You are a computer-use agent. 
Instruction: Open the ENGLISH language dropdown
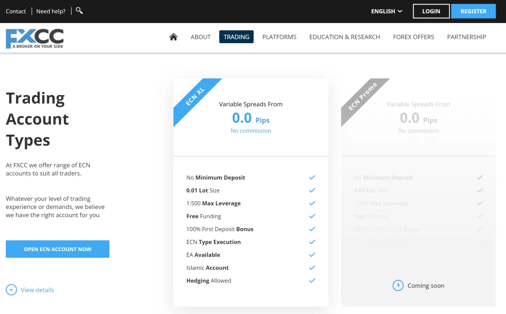(x=386, y=11)
